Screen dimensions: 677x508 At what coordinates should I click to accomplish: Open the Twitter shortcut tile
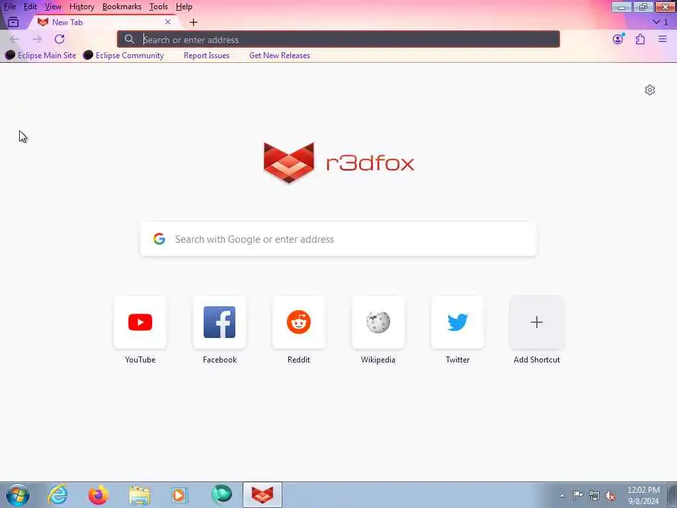(x=458, y=322)
